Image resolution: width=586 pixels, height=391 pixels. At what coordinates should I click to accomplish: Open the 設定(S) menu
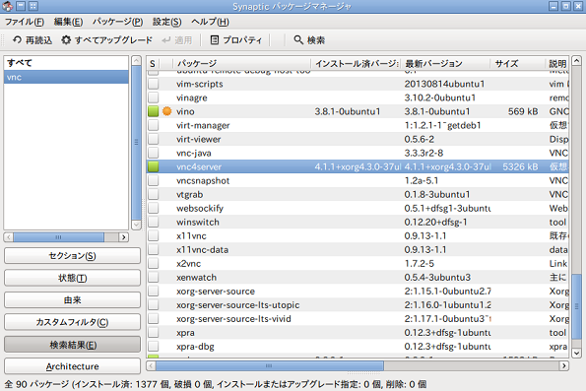(x=166, y=22)
